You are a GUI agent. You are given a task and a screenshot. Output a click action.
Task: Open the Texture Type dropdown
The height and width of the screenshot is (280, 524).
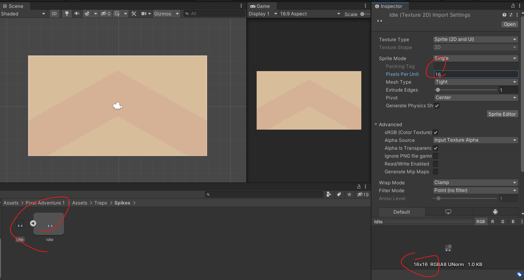tap(475, 39)
